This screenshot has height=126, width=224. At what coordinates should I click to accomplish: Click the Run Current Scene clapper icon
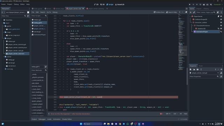click(x=204, y=5)
